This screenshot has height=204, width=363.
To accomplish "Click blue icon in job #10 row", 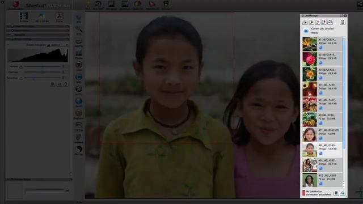I will coord(321,184).
